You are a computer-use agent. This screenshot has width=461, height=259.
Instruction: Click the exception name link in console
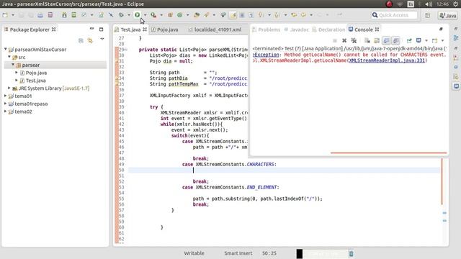(x=266, y=55)
